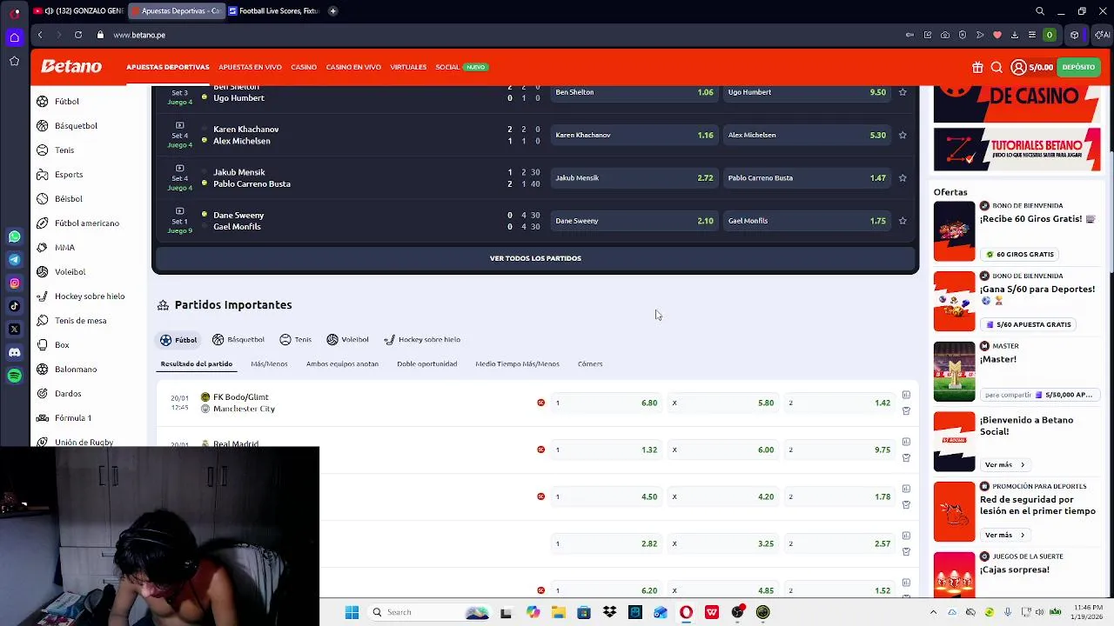Favorite the Khachanov vs Michelsen match star
This screenshot has height=626, width=1114.
903,135
